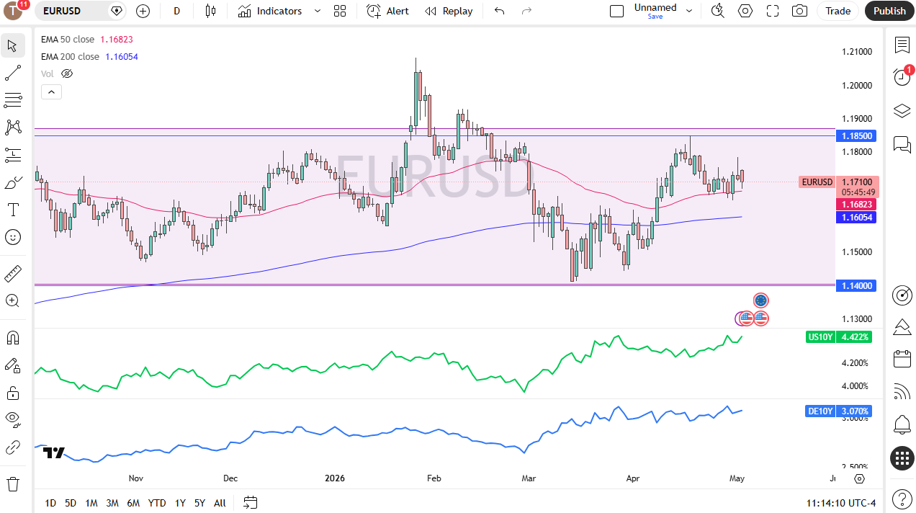The height and width of the screenshot is (513, 916).
Task: Open the user profile avatar menu
Action: point(14,11)
